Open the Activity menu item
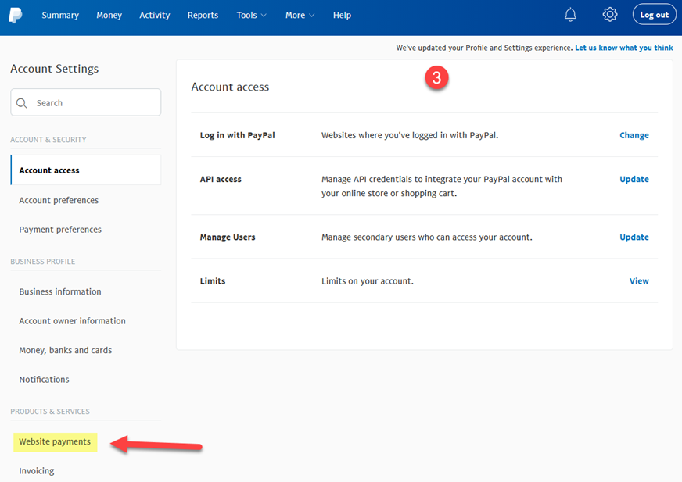Image resolution: width=682 pixels, height=482 pixels. tap(154, 15)
